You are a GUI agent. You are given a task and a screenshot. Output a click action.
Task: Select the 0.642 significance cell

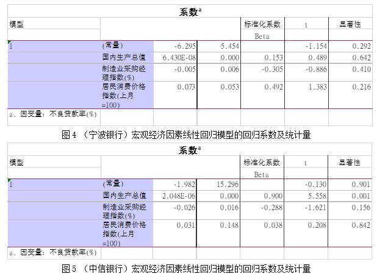(350, 58)
